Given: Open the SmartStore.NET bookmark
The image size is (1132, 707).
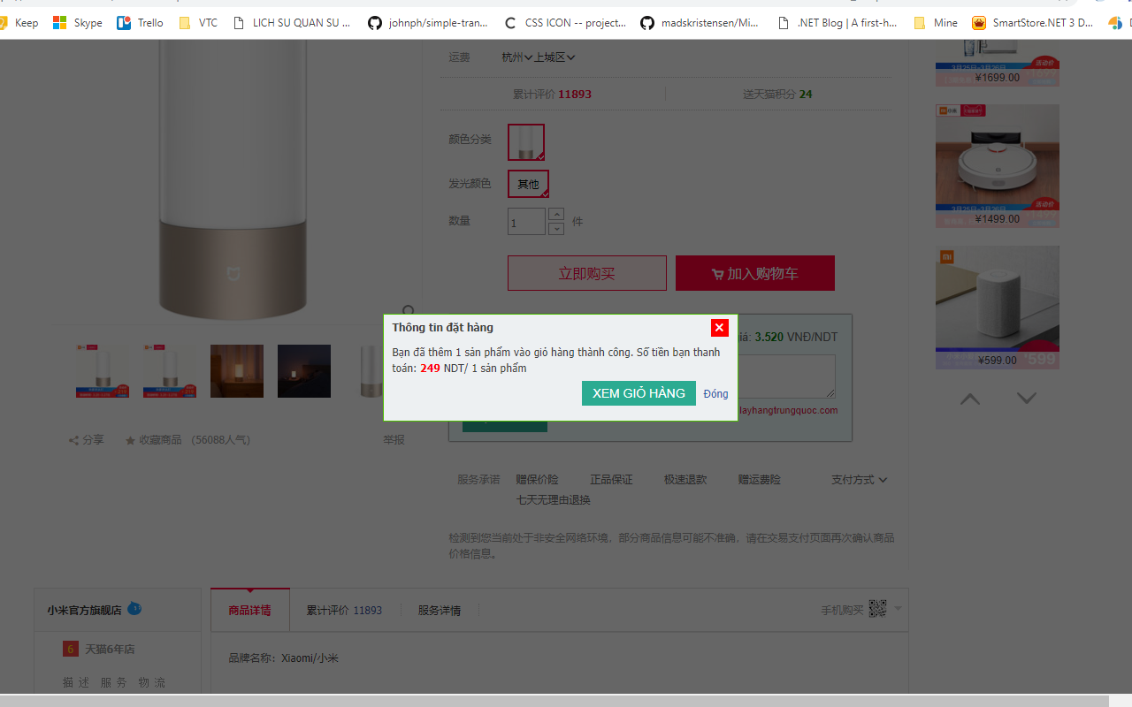Looking at the screenshot, I should pos(1033,23).
